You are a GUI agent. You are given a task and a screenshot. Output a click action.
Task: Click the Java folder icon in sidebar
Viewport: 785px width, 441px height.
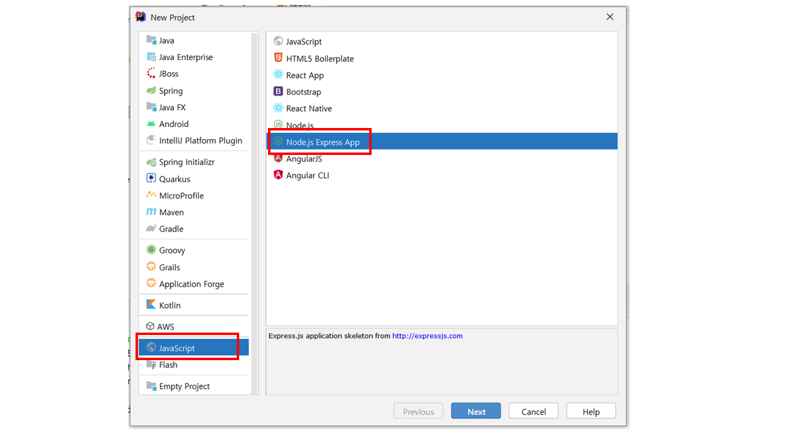tap(151, 40)
